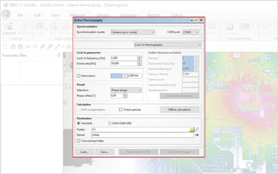Screen dimensions: 278x174
Task: Click the open folder icon in main toolbar
Action: [13, 47]
